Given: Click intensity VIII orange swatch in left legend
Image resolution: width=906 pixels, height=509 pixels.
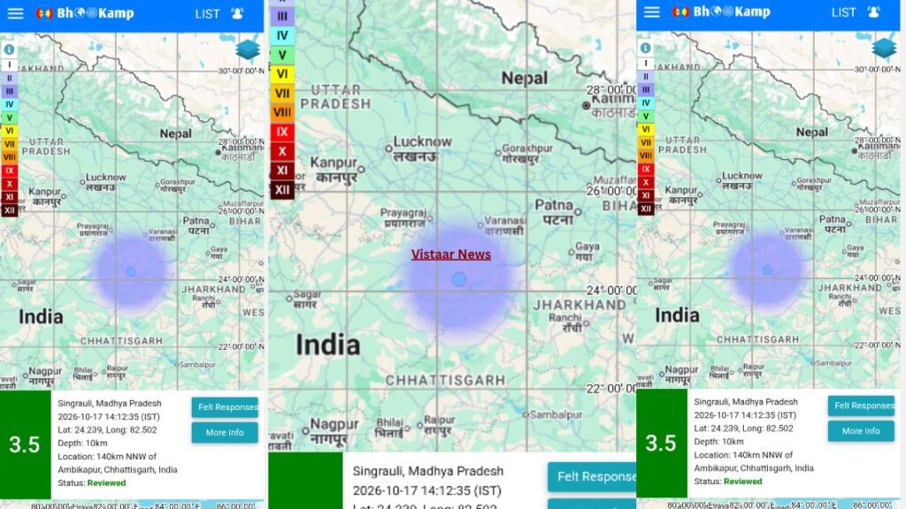Looking at the screenshot, I should click(9, 157).
